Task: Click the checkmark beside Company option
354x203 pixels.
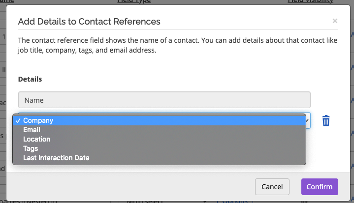Action: click(18, 121)
